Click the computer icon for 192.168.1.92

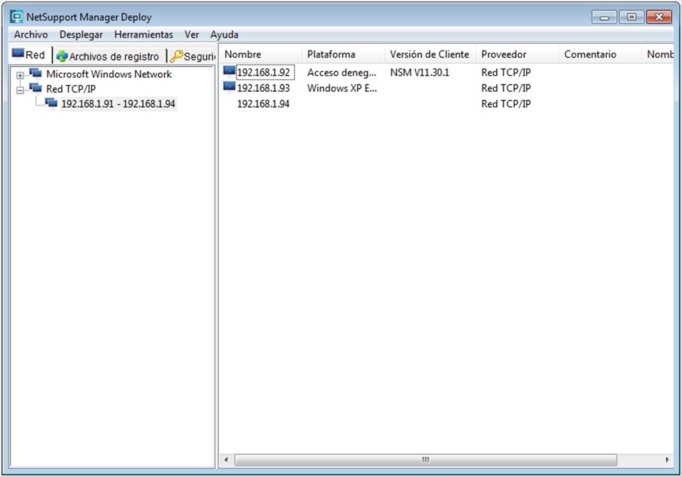tap(229, 71)
